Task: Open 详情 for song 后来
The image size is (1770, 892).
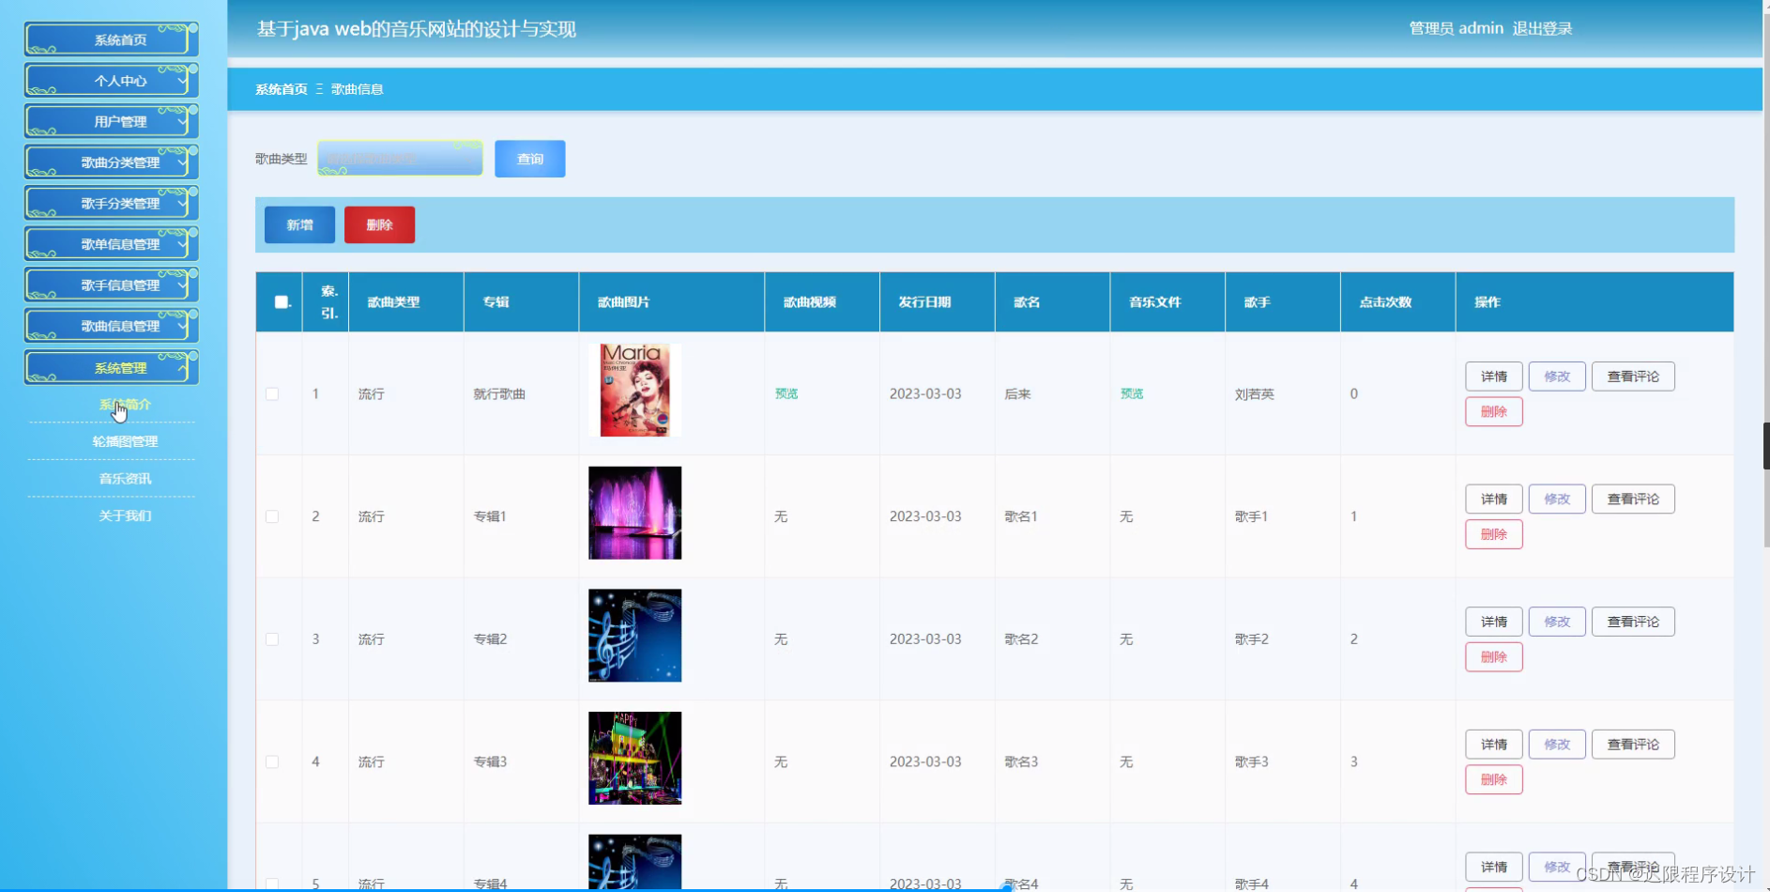Action: coord(1494,377)
